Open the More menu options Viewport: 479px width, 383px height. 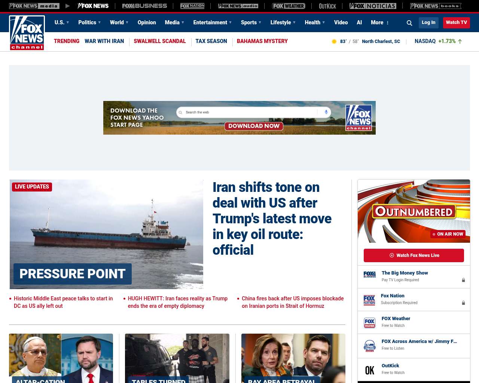[380, 22]
